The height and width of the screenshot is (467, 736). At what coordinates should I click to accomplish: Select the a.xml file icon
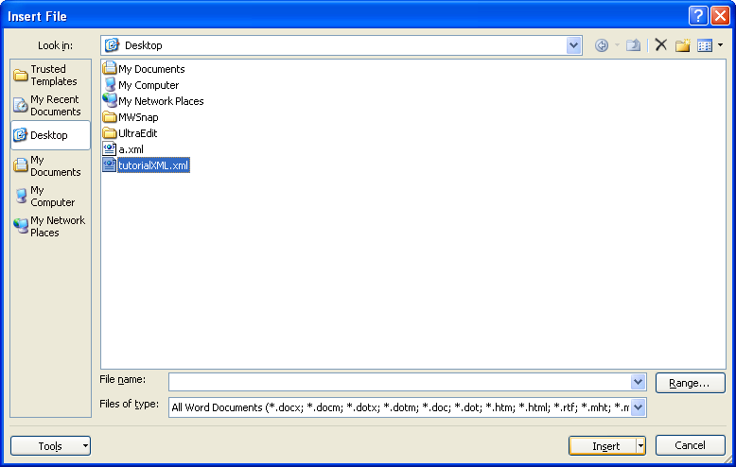click(x=110, y=149)
